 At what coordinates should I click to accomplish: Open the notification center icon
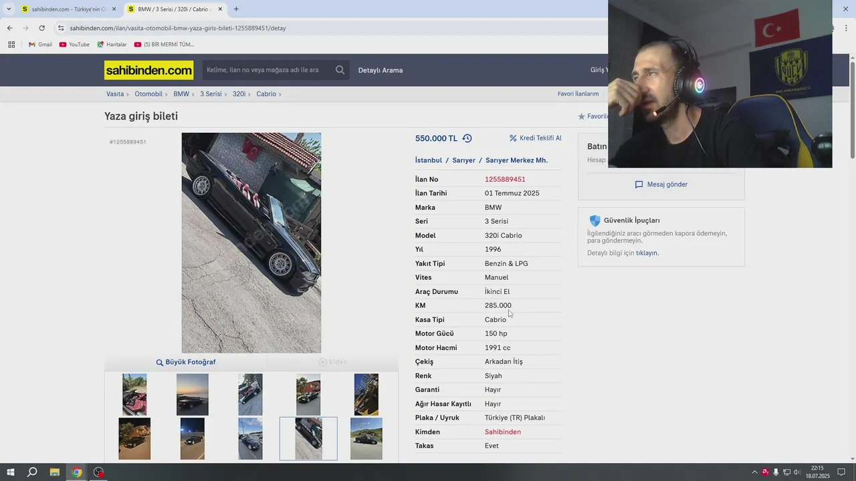841,472
